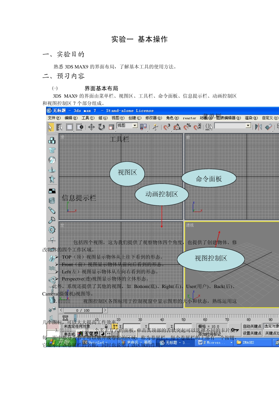Image resolution: width=279 pixels, height=395 pixels.
Task: Activate the Select and Move tool
Action: pyautogui.click(x=91, y=127)
